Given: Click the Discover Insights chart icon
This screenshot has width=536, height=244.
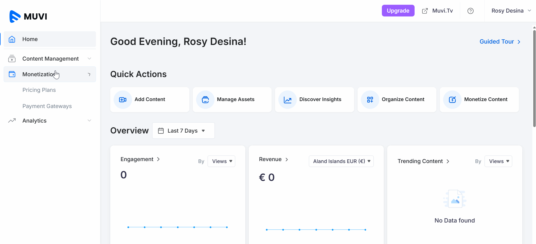Looking at the screenshot, I should click(287, 100).
